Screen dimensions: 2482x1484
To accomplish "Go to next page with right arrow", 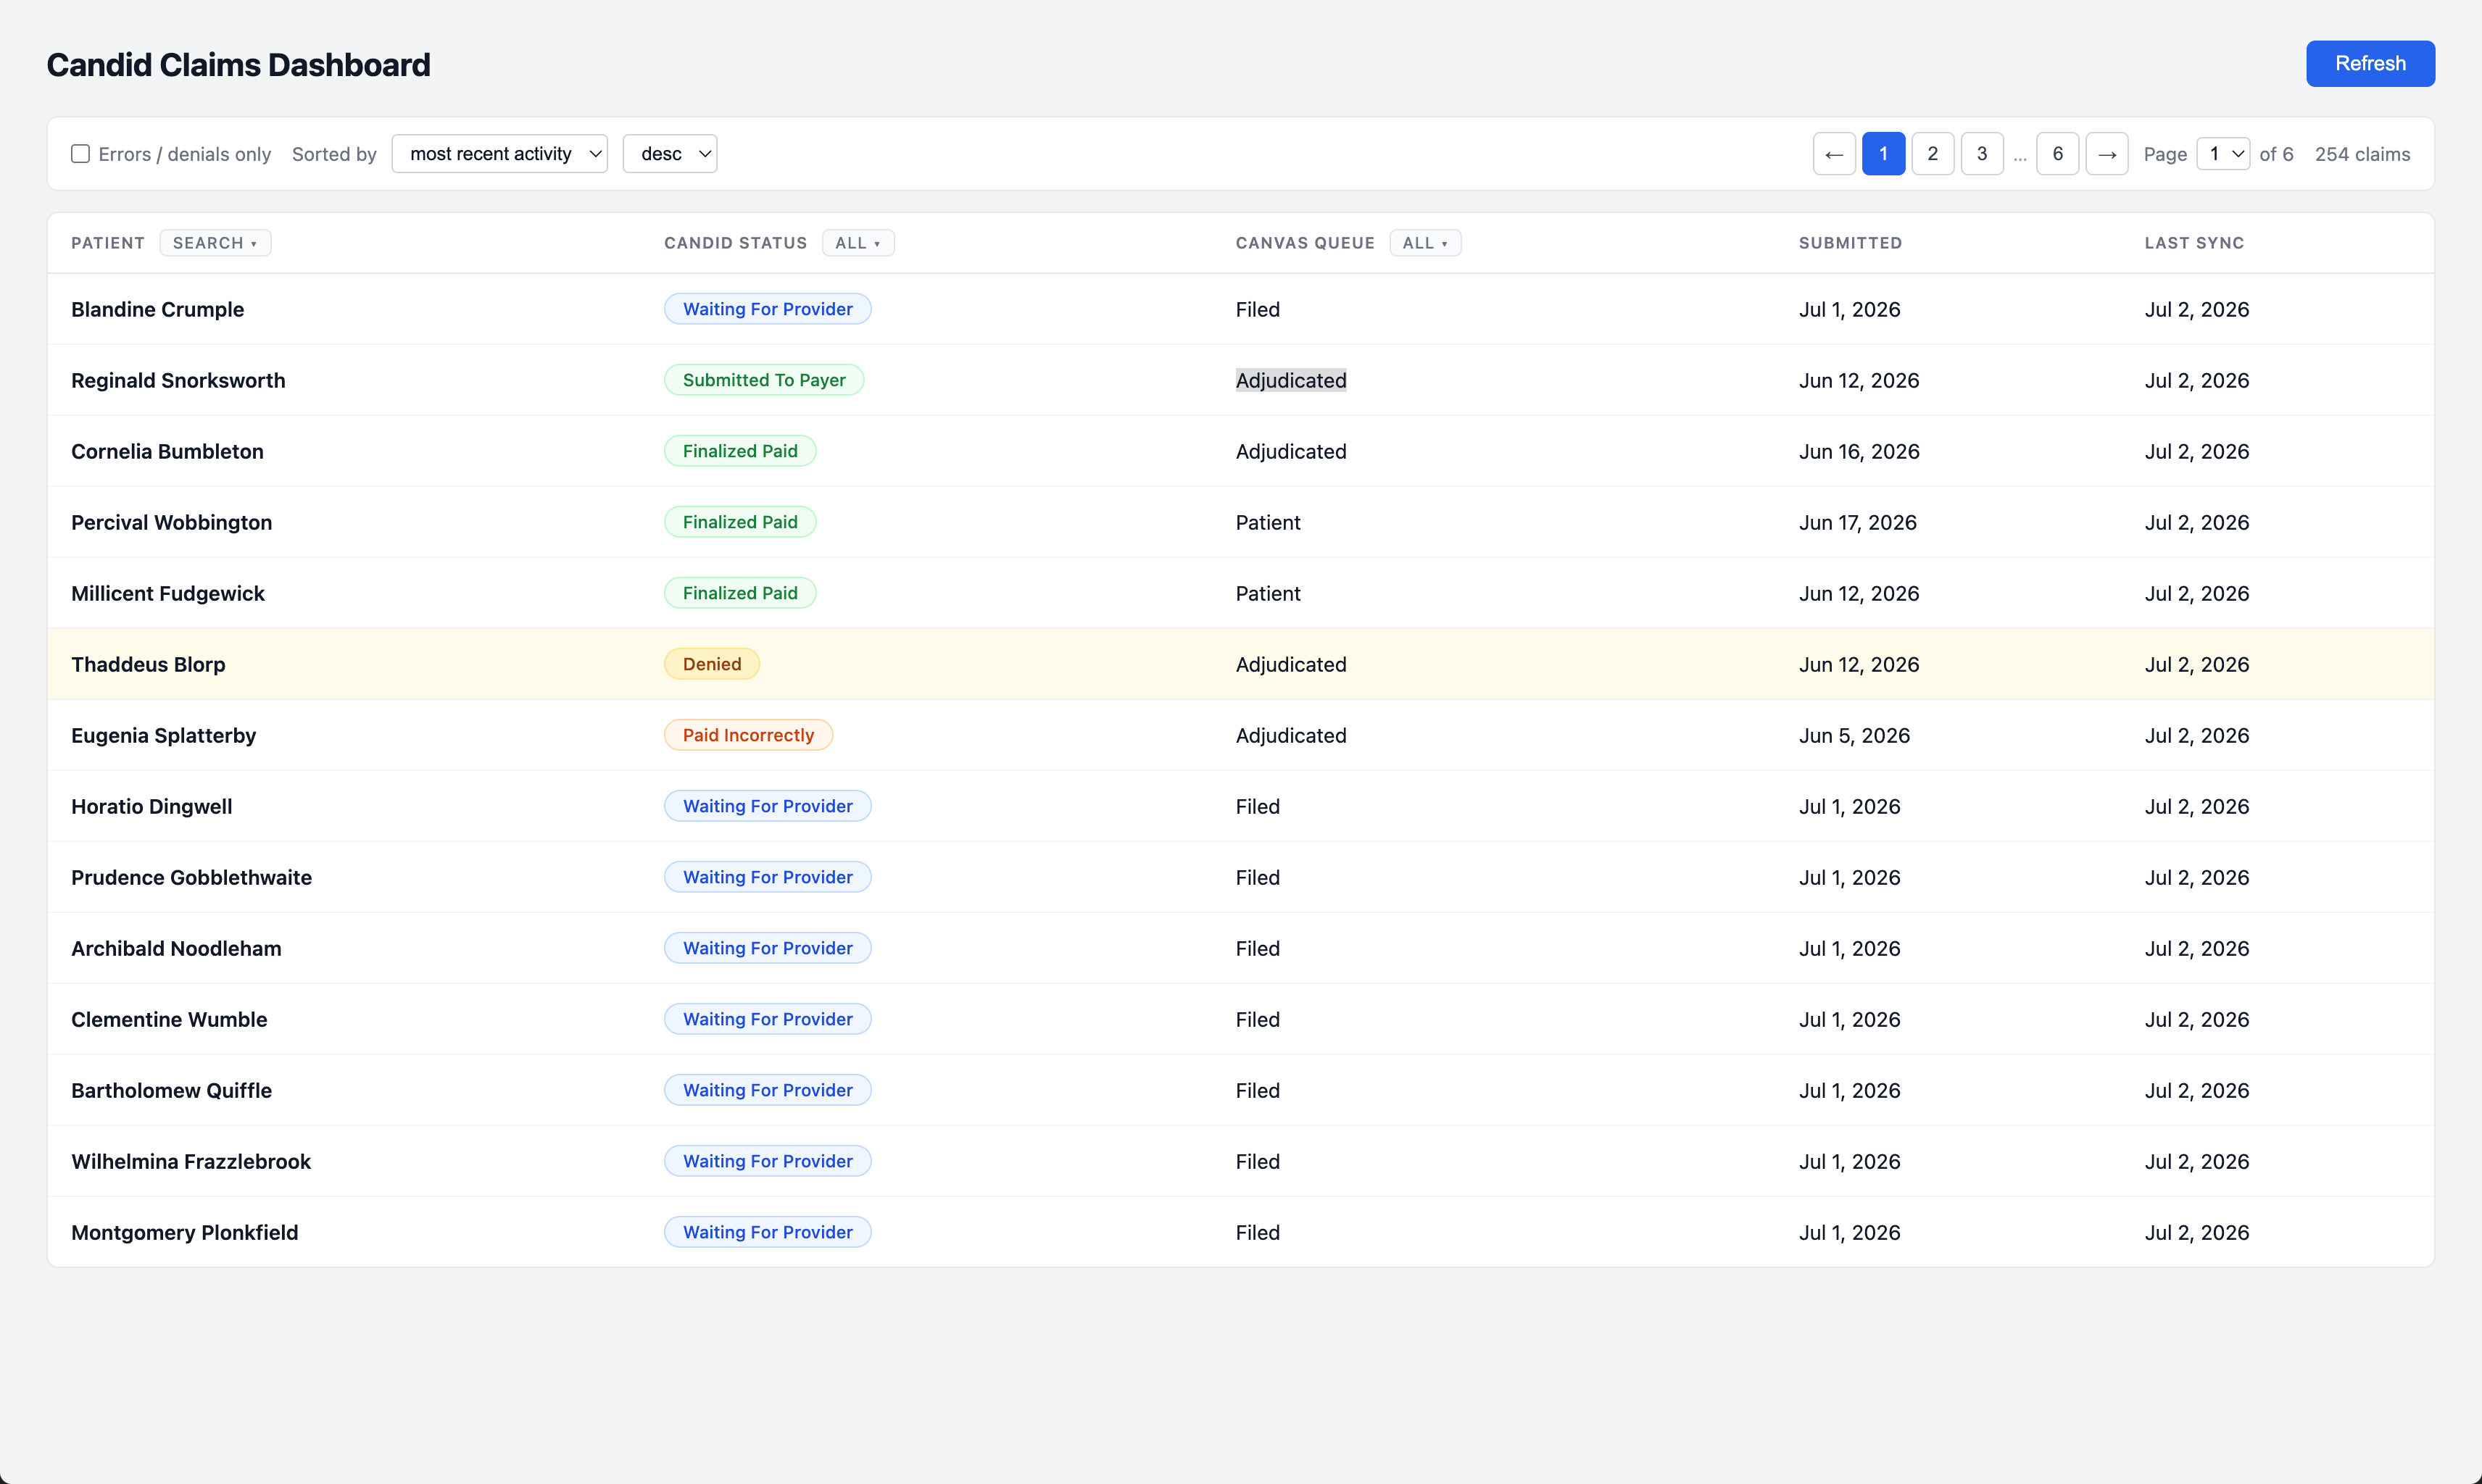I will [x=2107, y=154].
